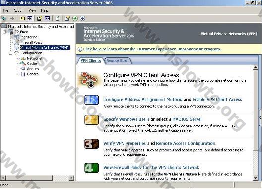
Task: Select Microsoft Internet Security root node
Action: [x=41, y=26]
